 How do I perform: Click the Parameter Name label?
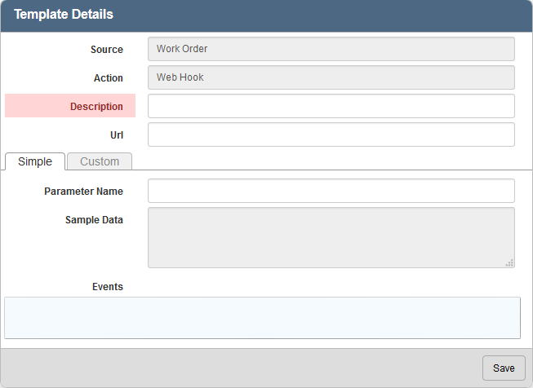click(83, 192)
